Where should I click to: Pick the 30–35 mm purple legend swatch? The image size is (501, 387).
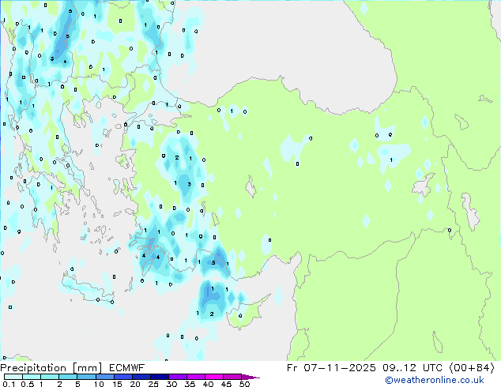(178, 377)
